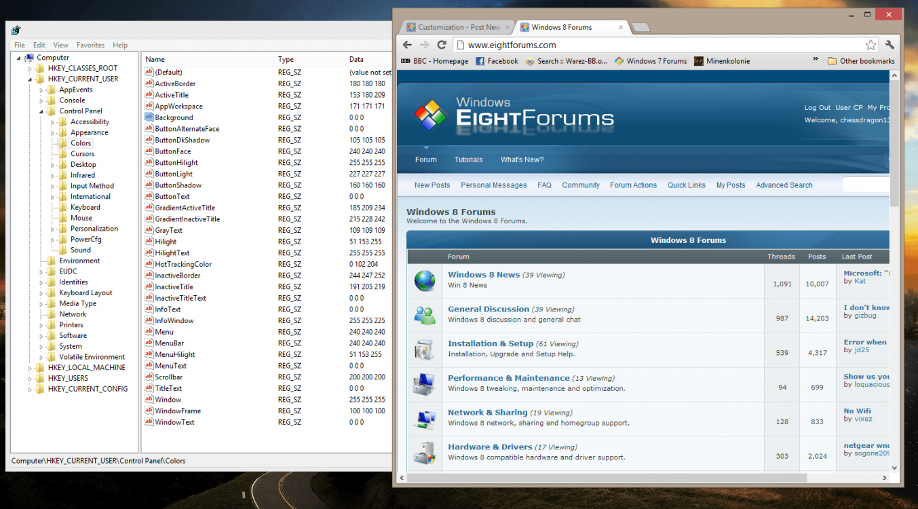The width and height of the screenshot is (918, 509).
Task: Open the What's New? navigation tab
Action: click(522, 159)
